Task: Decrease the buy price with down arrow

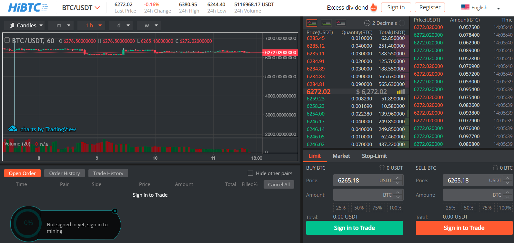Action: [x=398, y=183]
